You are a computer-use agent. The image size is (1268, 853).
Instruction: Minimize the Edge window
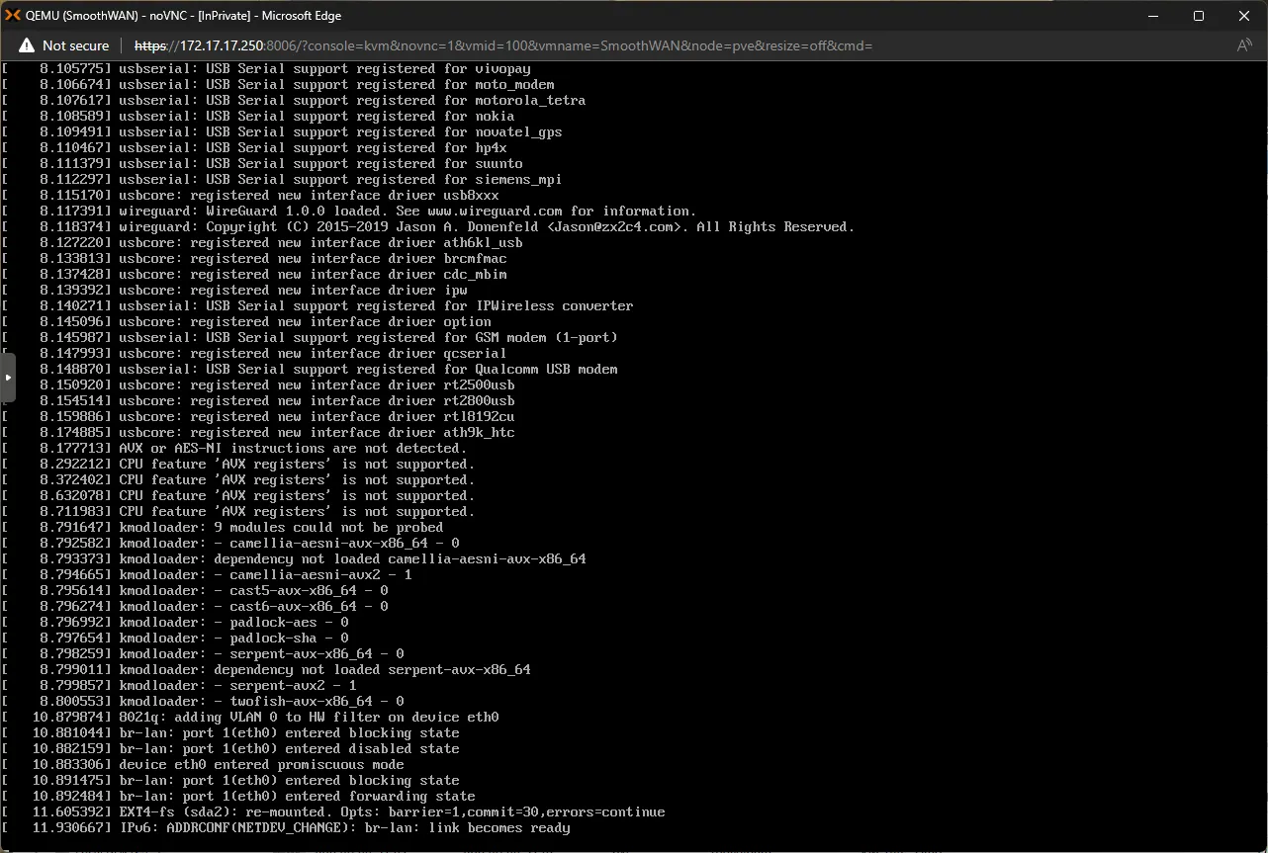click(x=1152, y=16)
